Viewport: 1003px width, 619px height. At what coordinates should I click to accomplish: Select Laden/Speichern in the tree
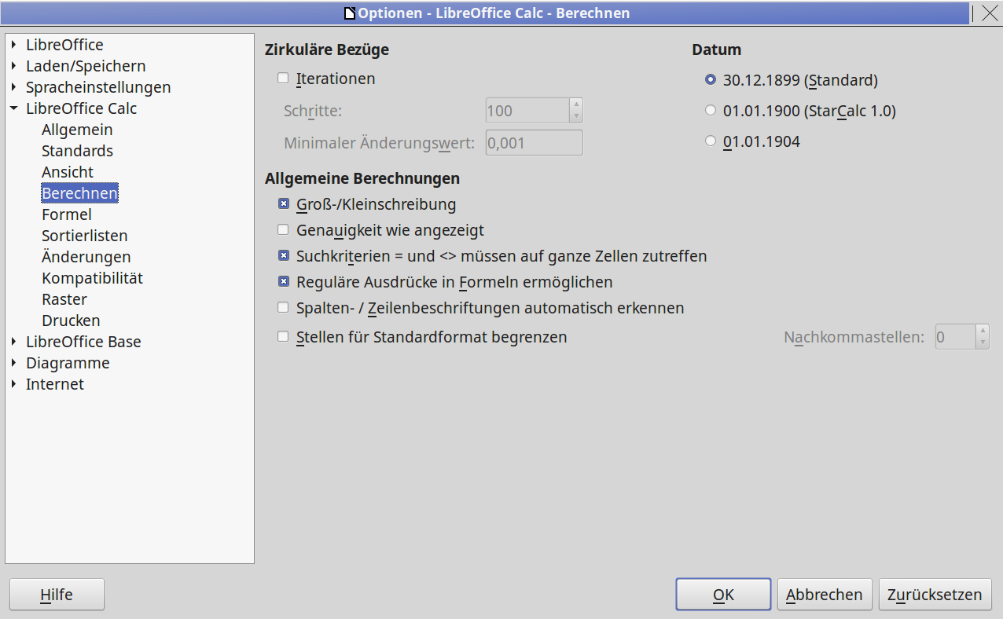(x=86, y=66)
